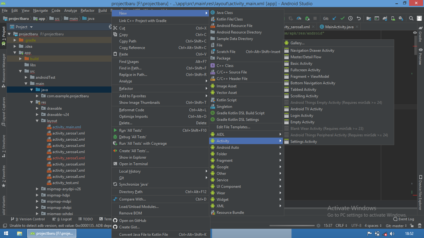
Task: Open SDK Manager toolbar icon
Action: [402, 18]
